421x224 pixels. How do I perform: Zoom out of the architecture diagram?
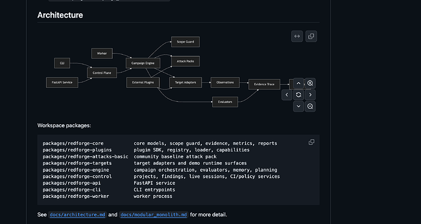[310, 107]
